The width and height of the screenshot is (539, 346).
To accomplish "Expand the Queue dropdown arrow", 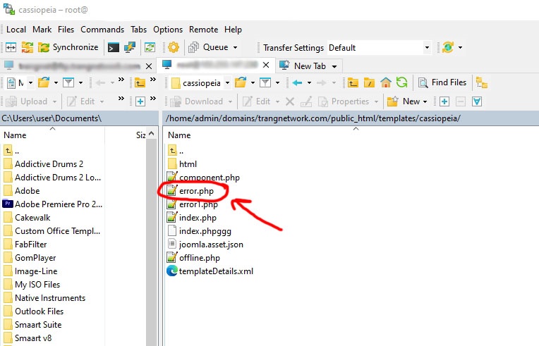I will click(x=236, y=47).
